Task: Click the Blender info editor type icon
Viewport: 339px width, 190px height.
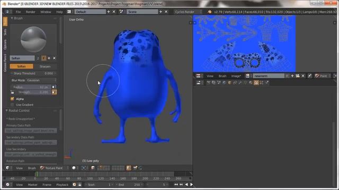Action: 7,12
